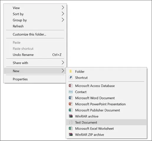This screenshot has width=152, height=141.
Task: Create a new Text Document
Action: (x=106, y=122)
